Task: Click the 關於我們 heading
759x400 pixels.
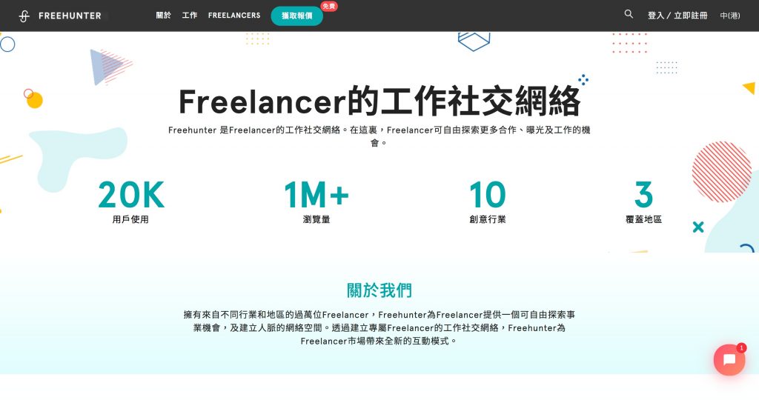Action: [x=379, y=290]
